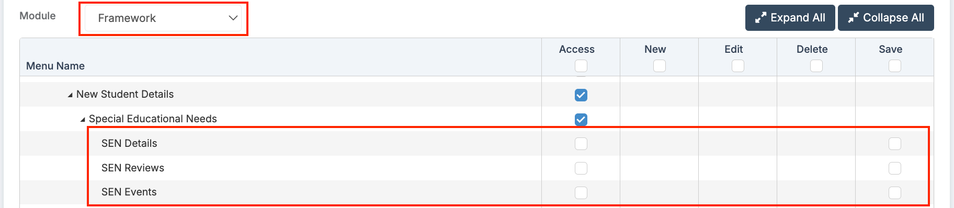Enable Save for SEN Events
Image resolution: width=954 pixels, height=208 pixels.
[895, 193]
